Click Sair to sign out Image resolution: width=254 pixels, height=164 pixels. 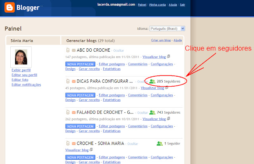click(x=183, y=5)
